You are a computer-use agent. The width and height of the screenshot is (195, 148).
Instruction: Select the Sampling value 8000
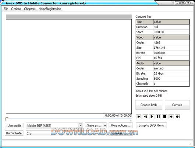pos(171,79)
